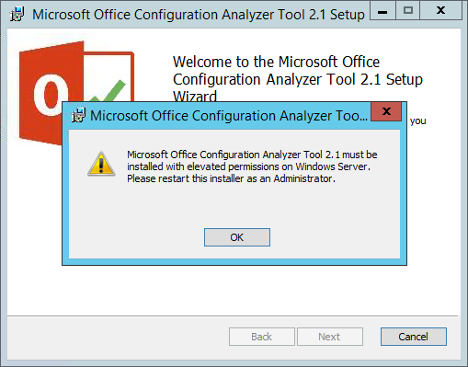Click the Welcome Setup Wizard heading

pyautogui.click(x=298, y=79)
